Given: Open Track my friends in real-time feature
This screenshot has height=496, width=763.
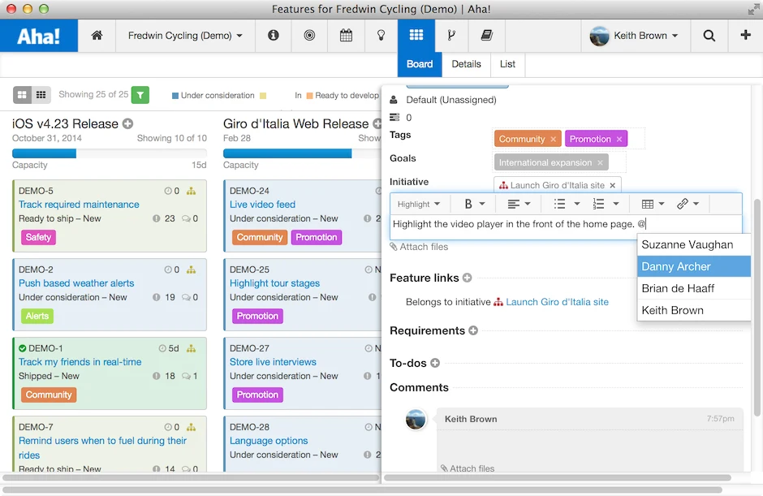Looking at the screenshot, I should tap(80, 362).
